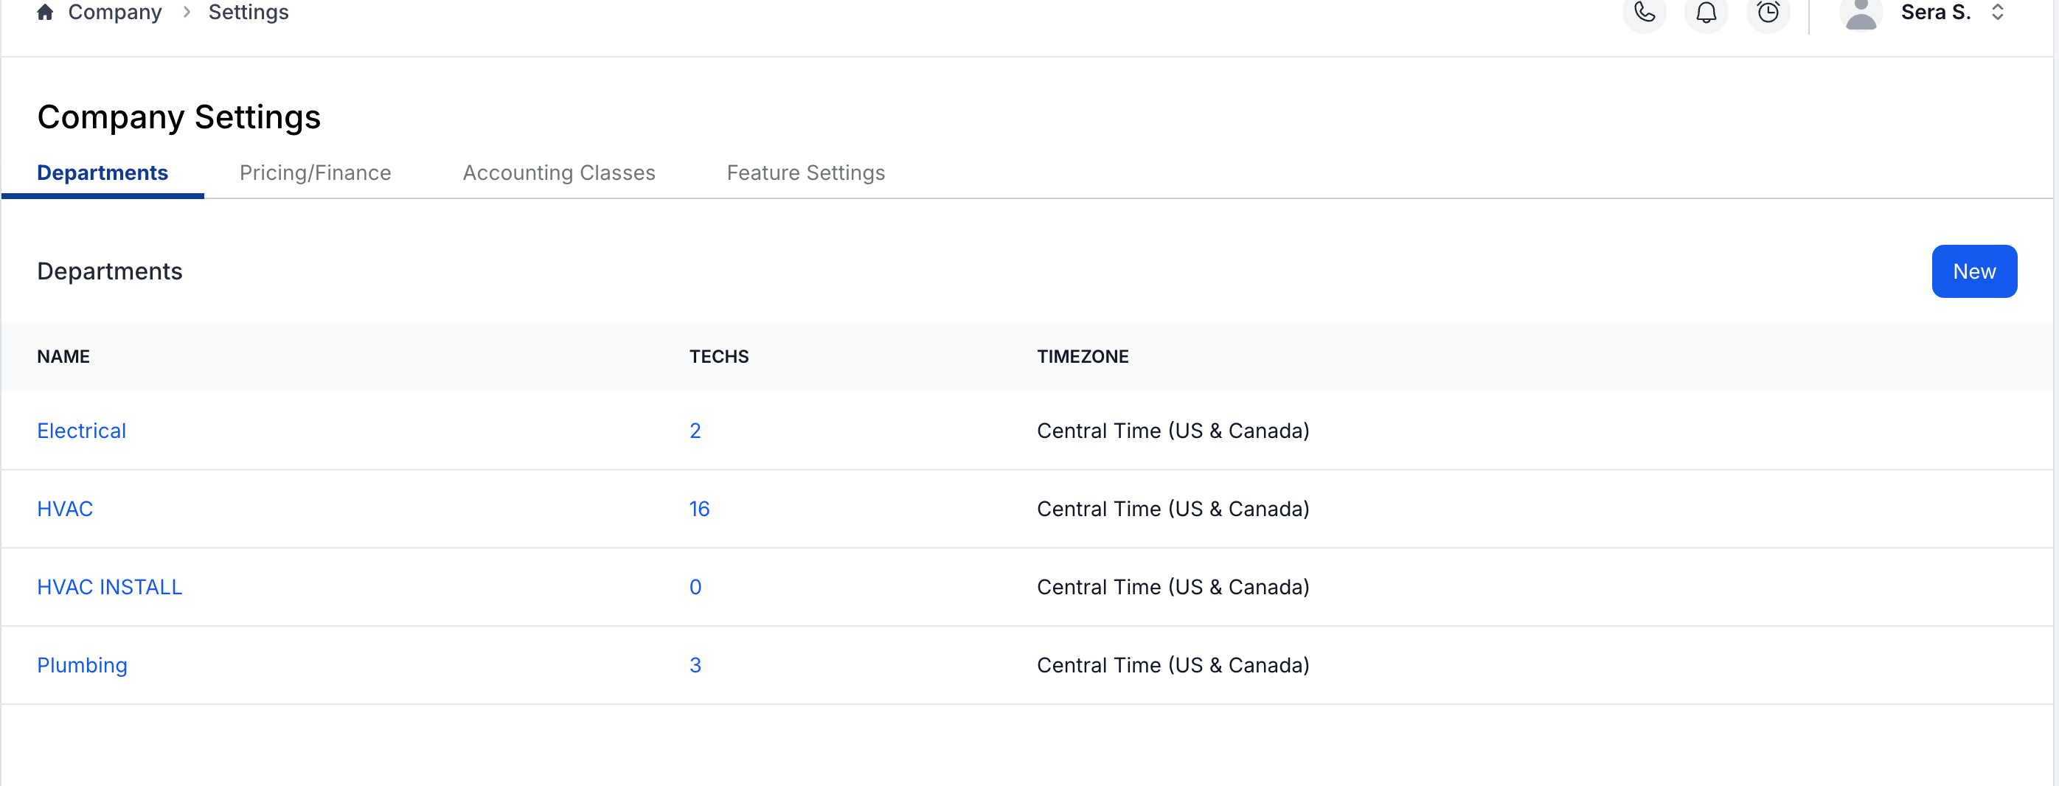Open the phone call icon
The width and height of the screenshot is (2059, 786).
(x=1644, y=12)
